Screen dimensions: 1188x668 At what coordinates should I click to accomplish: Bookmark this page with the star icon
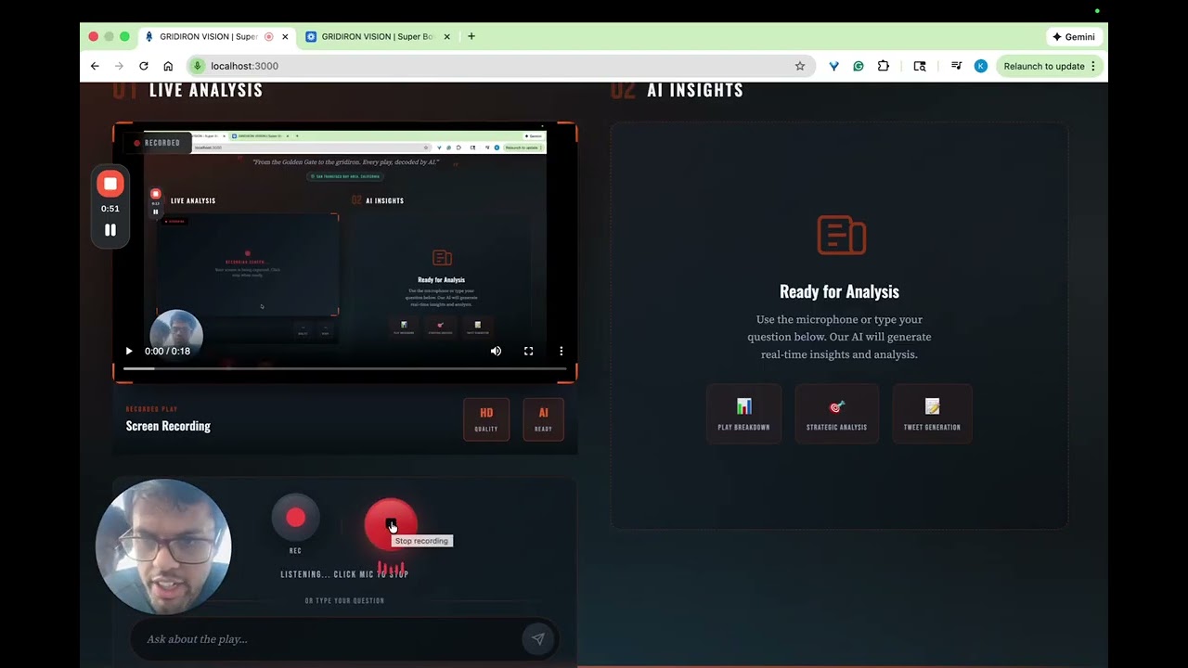coord(799,66)
